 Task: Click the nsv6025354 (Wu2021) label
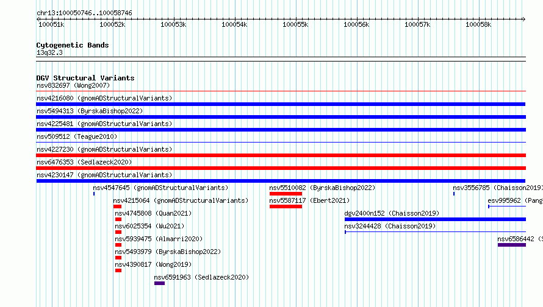[149, 226]
